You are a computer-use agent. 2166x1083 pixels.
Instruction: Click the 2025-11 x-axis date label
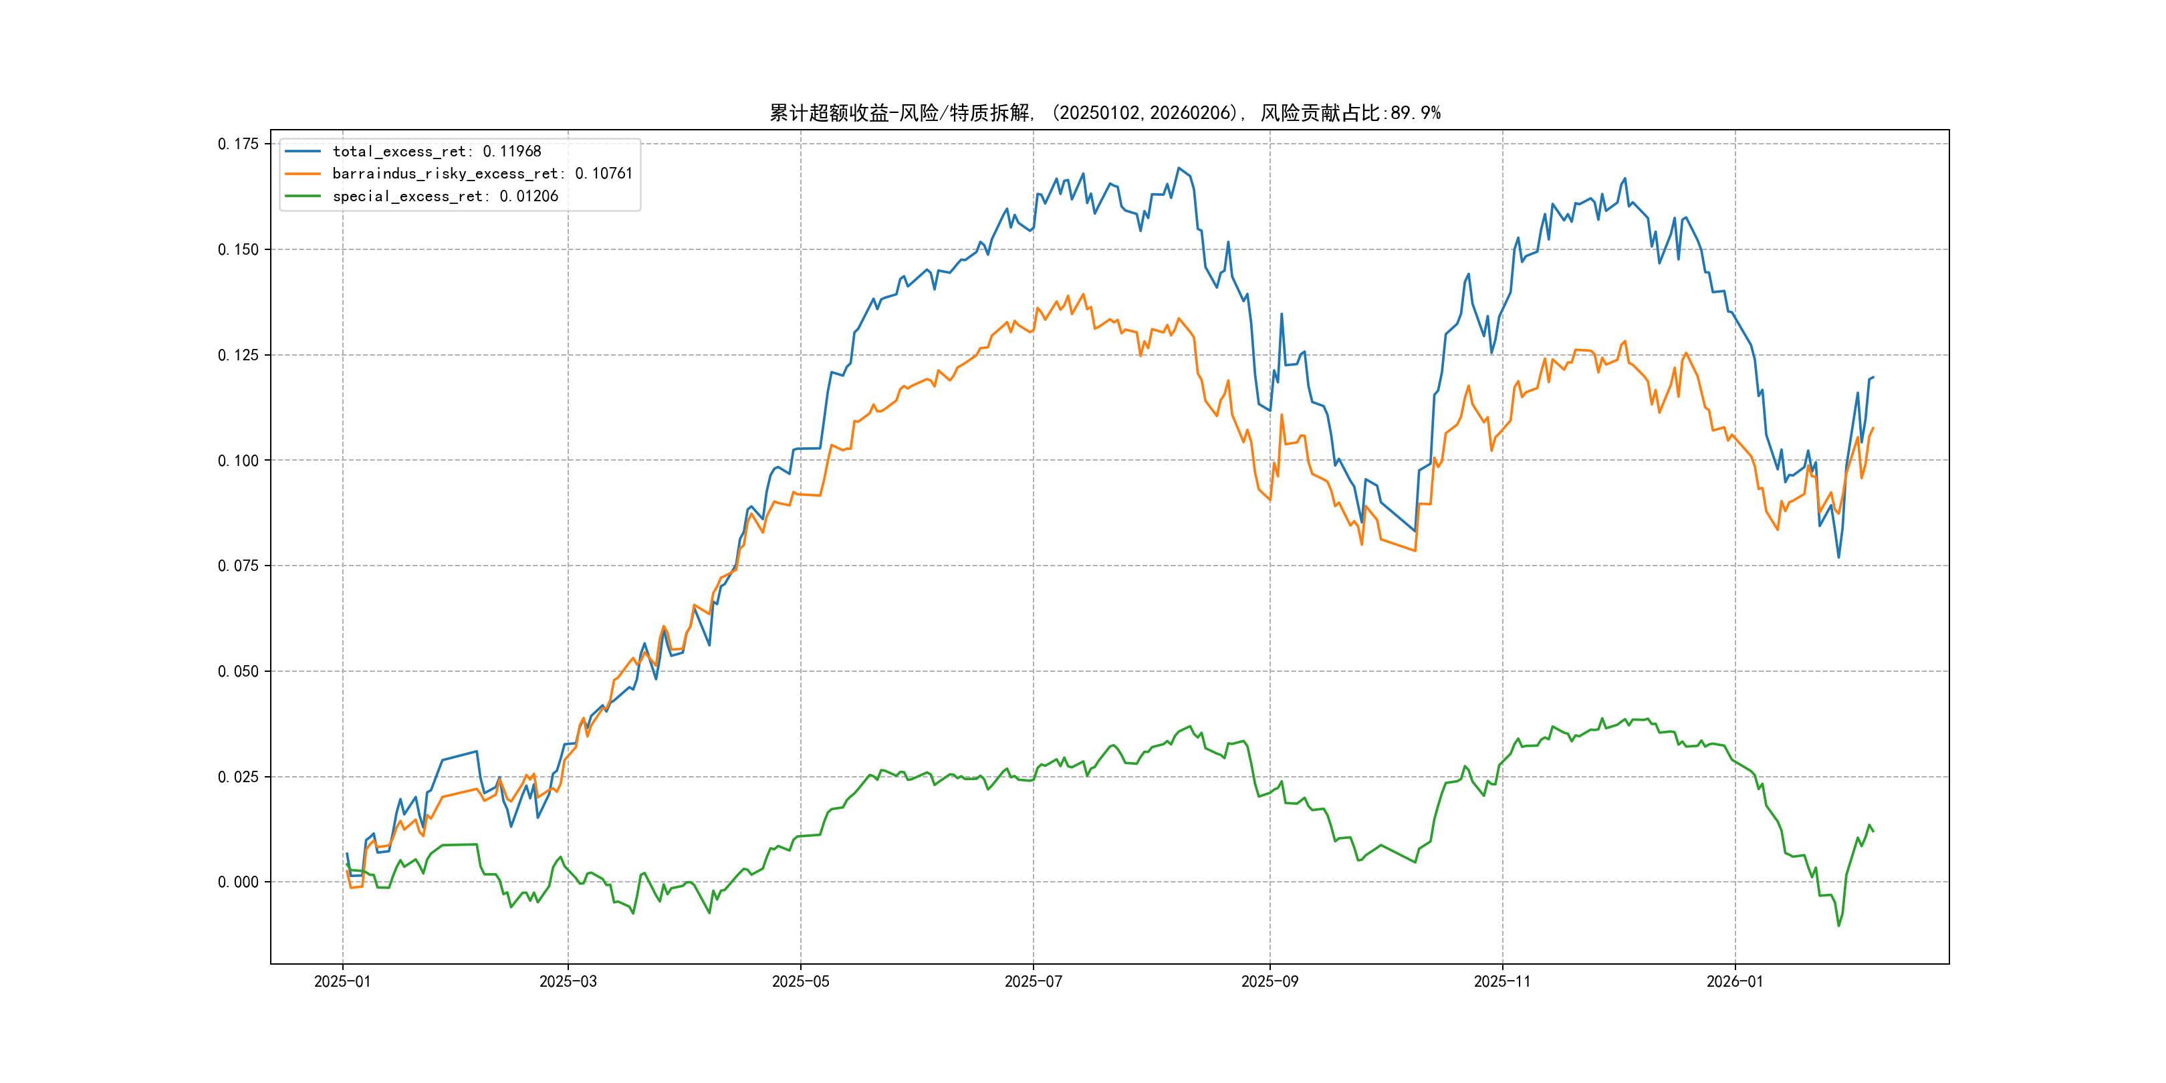(x=1503, y=981)
